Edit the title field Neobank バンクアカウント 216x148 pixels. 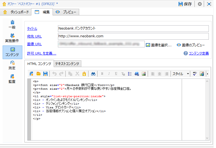pyautogui.click(x=133, y=28)
